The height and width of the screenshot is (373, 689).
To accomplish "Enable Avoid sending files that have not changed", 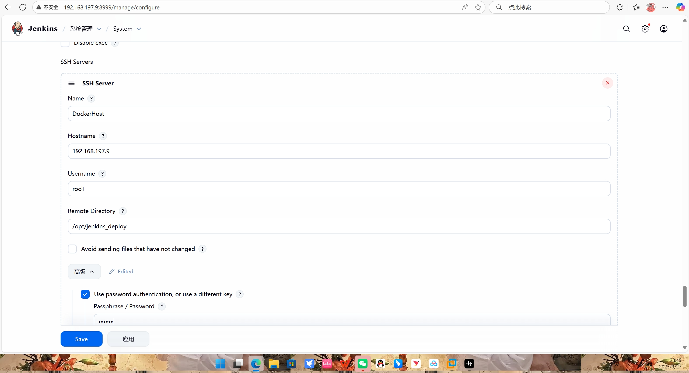I will click(72, 249).
